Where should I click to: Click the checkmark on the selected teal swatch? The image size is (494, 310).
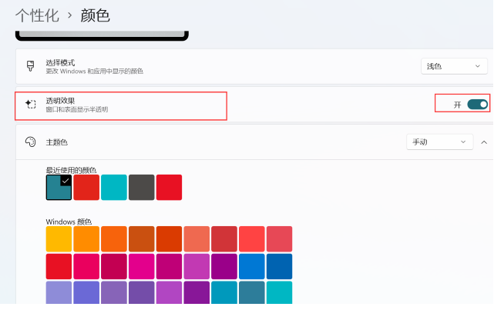(66, 180)
